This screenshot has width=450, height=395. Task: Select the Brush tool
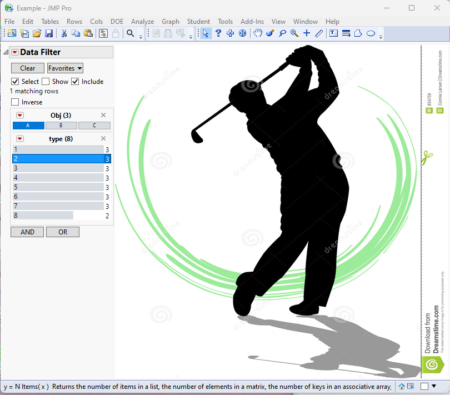(x=270, y=33)
